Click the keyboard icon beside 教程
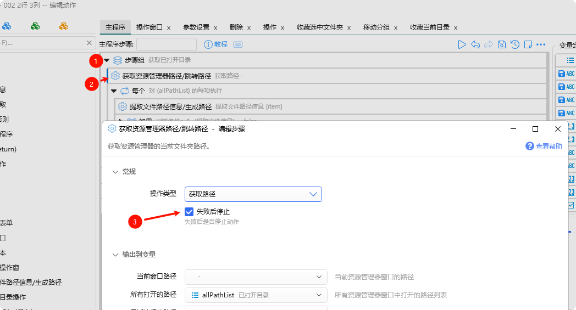Screen dimensions: 576x310 coord(238,44)
